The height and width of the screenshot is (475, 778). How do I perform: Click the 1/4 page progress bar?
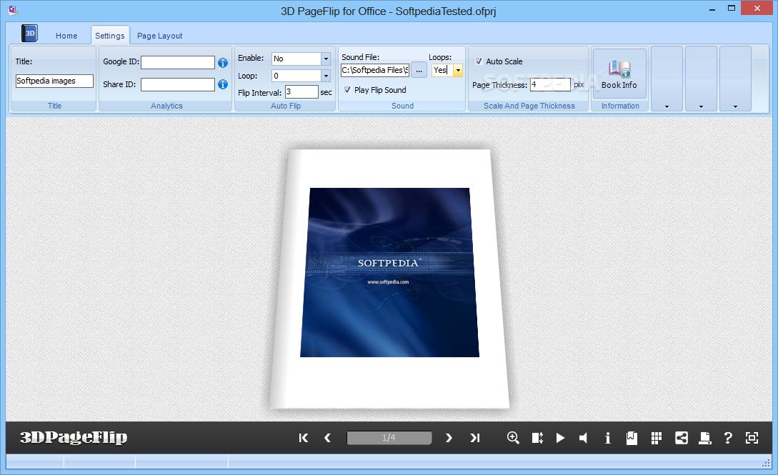click(389, 438)
